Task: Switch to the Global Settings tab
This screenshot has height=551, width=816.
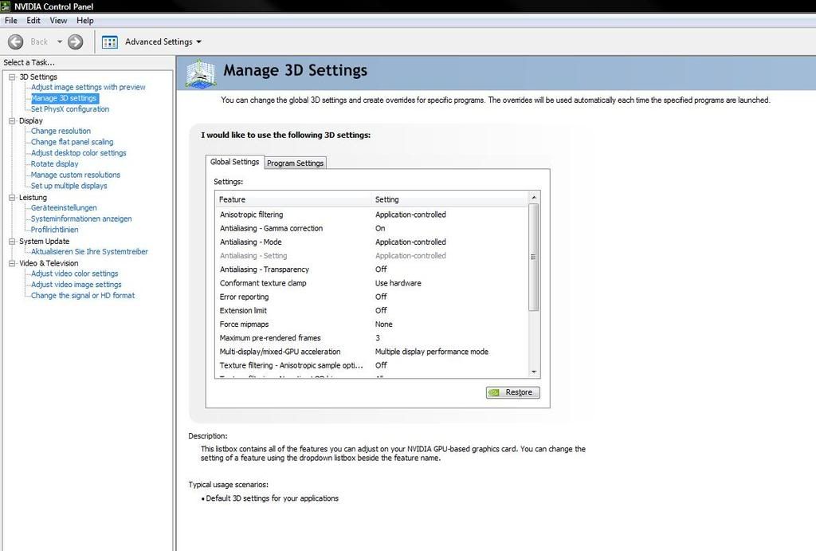Action: coord(235,162)
